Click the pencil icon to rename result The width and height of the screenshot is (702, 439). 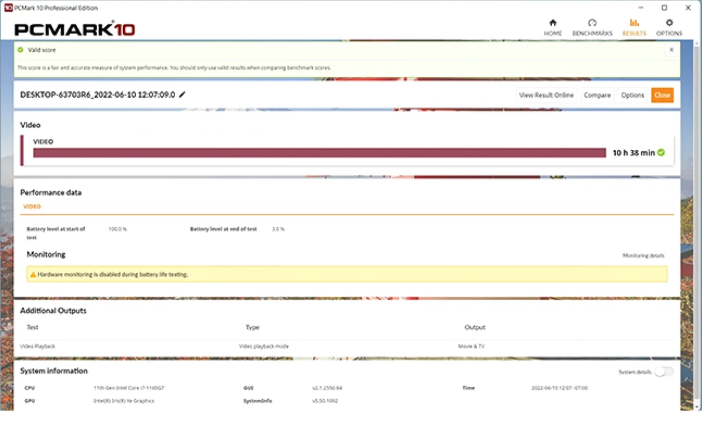[182, 94]
